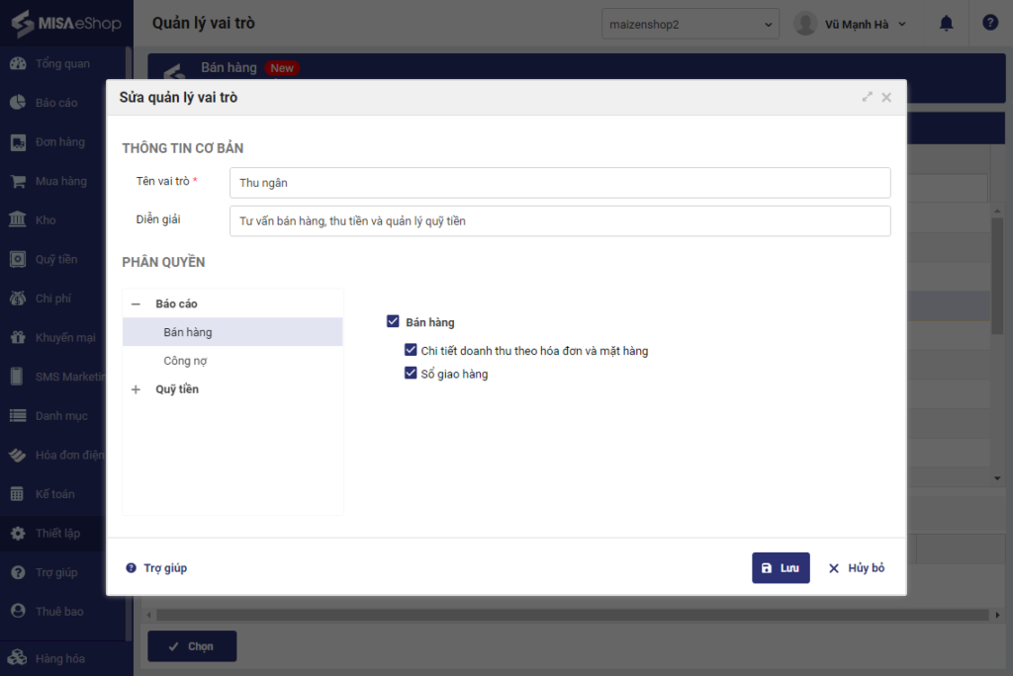Image resolution: width=1013 pixels, height=676 pixels.
Task: Click the help question mark icon in header
Action: click(989, 23)
